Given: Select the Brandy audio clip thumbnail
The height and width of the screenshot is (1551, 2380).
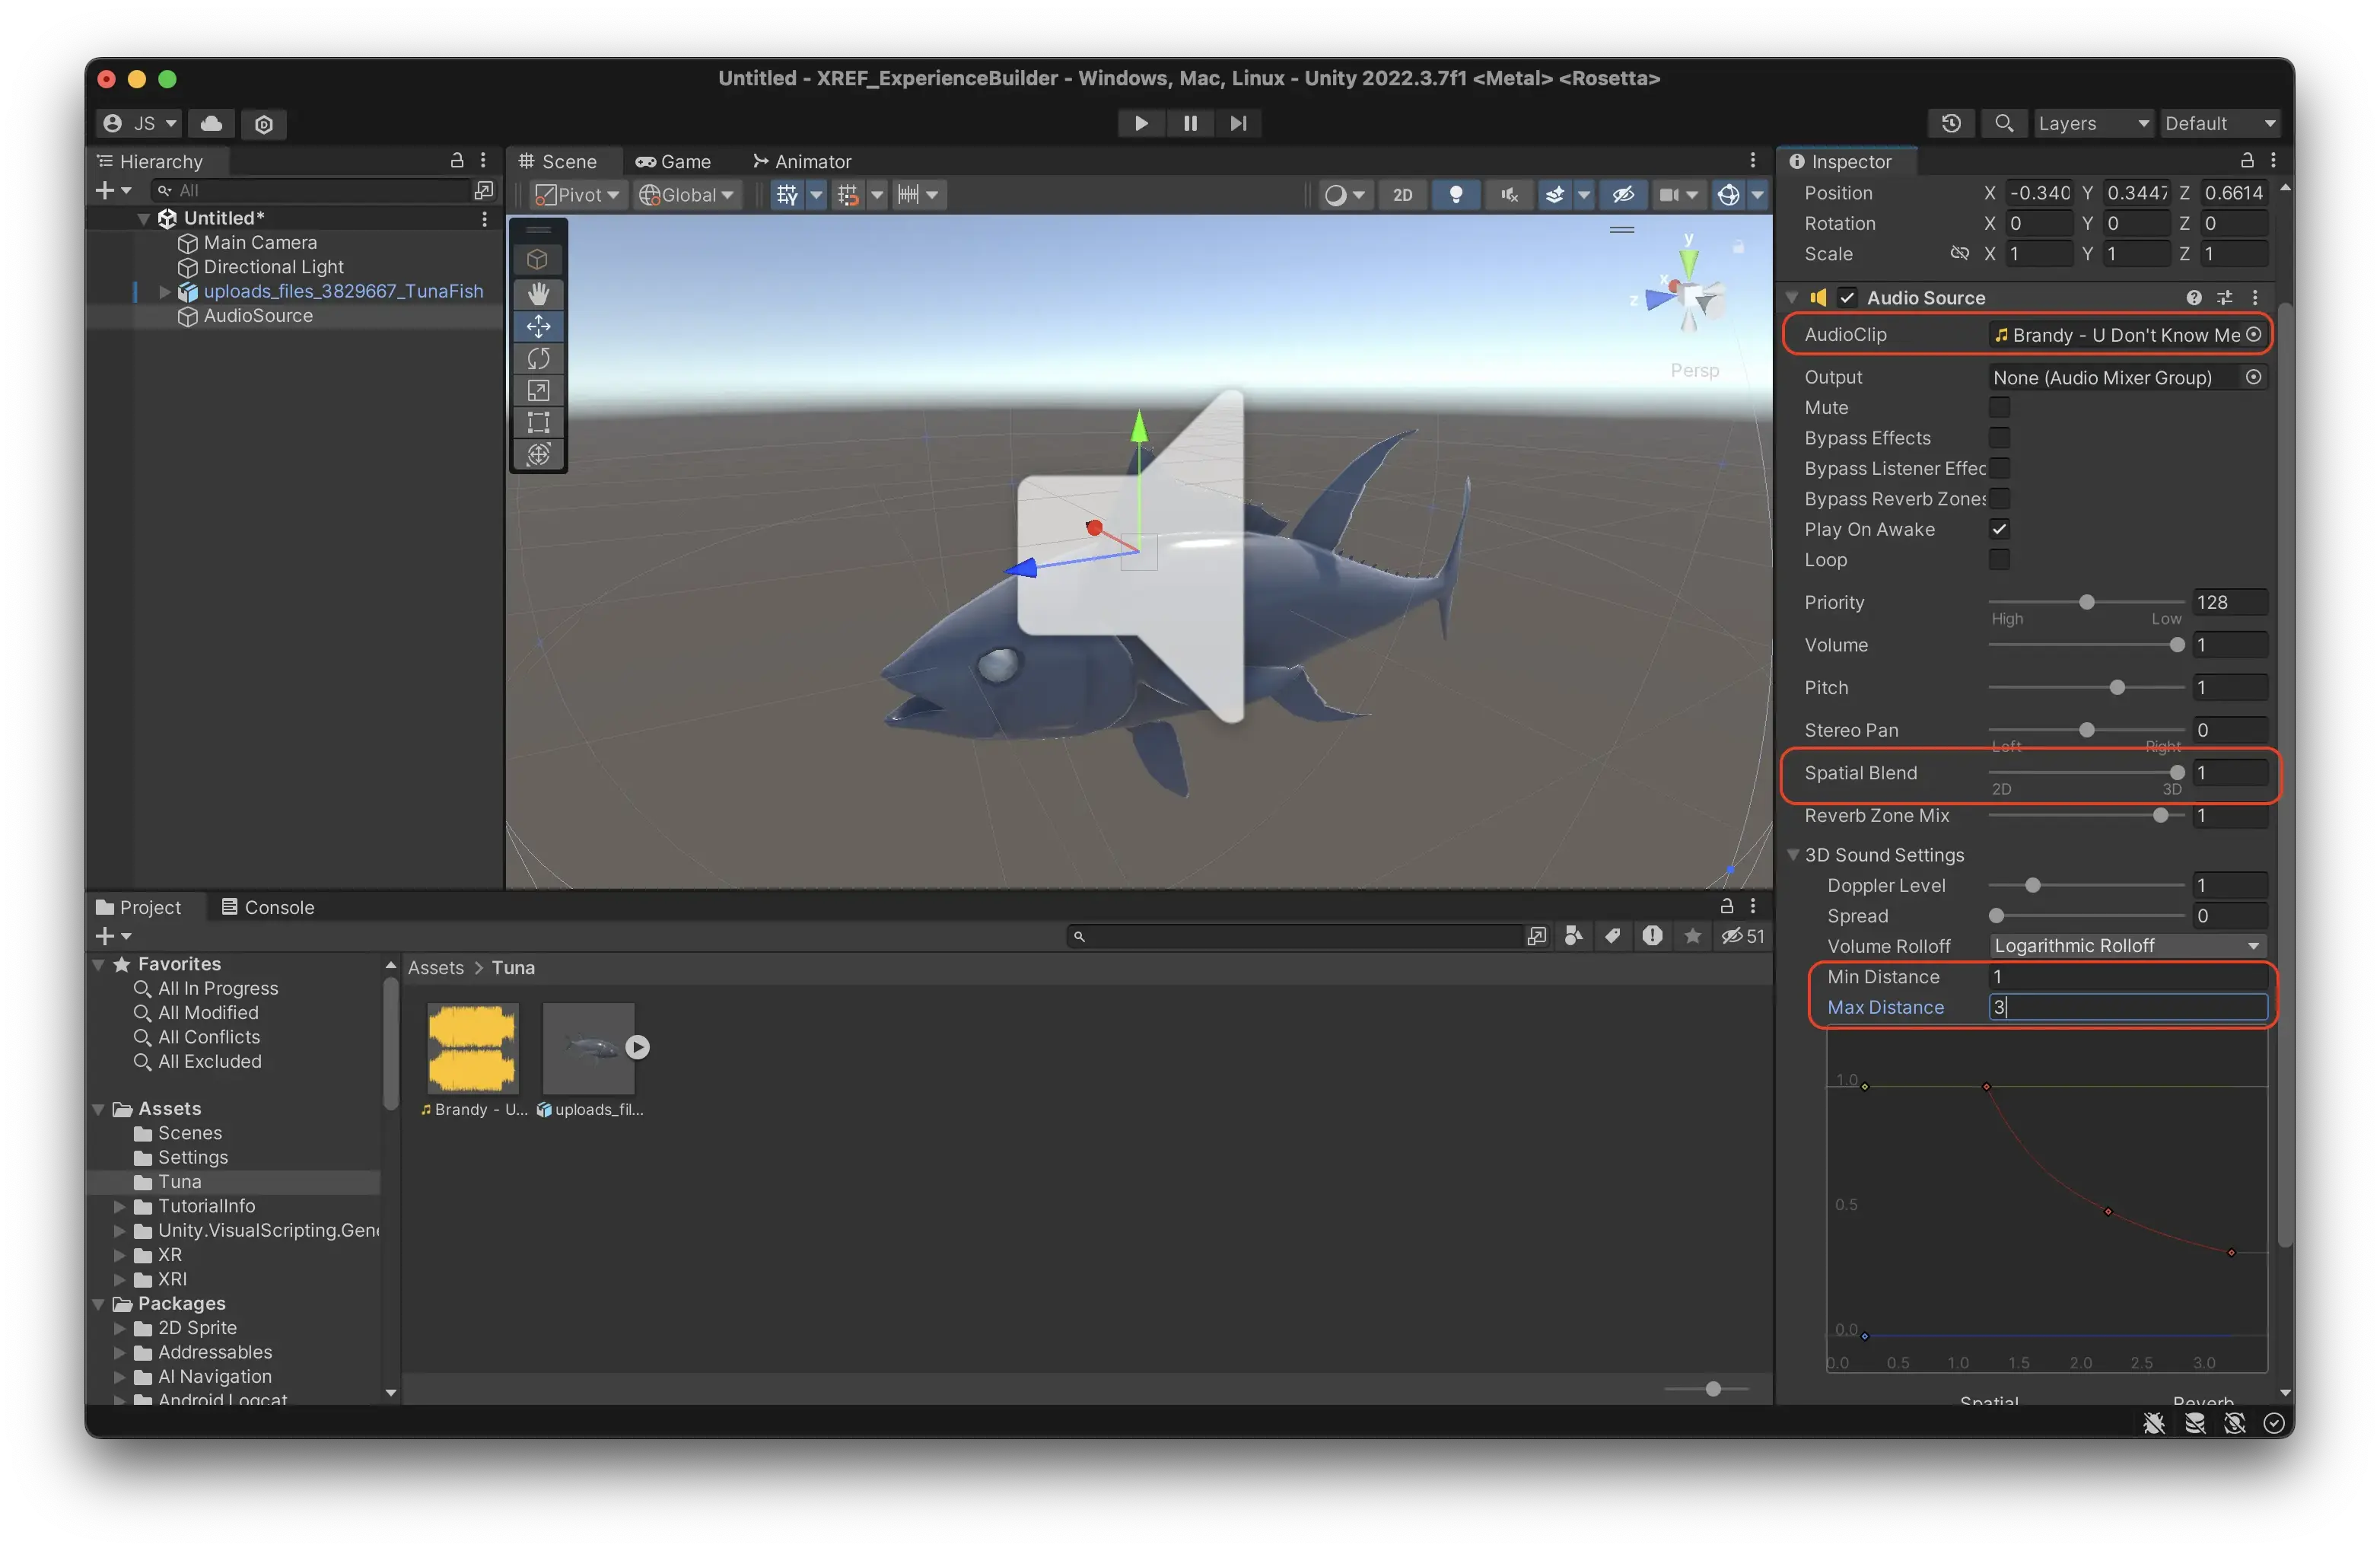Looking at the screenshot, I should (472, 1047).
